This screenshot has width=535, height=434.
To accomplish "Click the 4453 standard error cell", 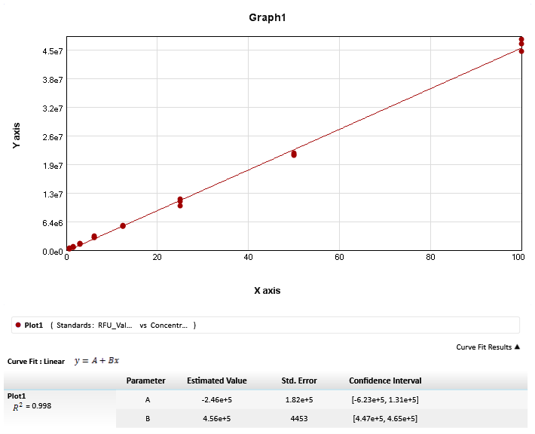I will point(299,418).
